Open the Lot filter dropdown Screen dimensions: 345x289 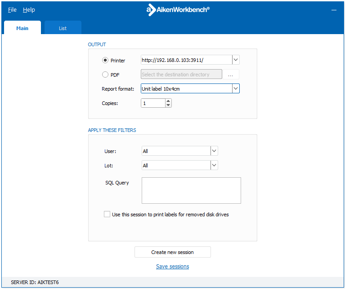pos(214,165)
